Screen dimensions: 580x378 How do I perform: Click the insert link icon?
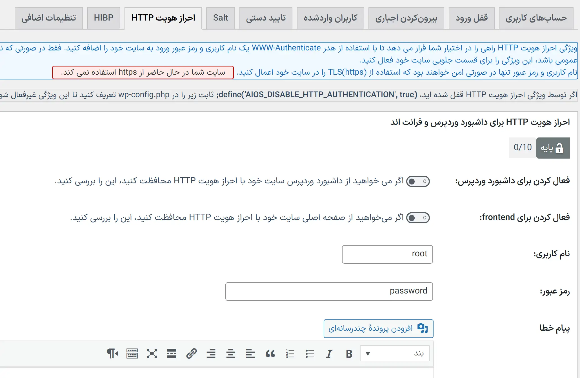(191, 354)
